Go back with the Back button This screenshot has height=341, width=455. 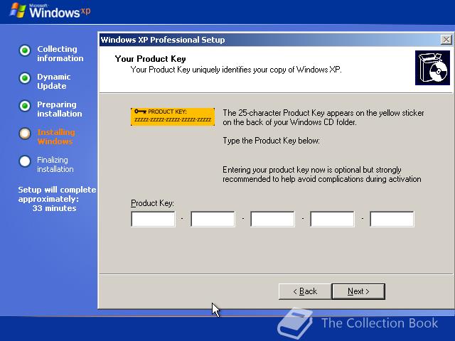click(x=305, y=291)
